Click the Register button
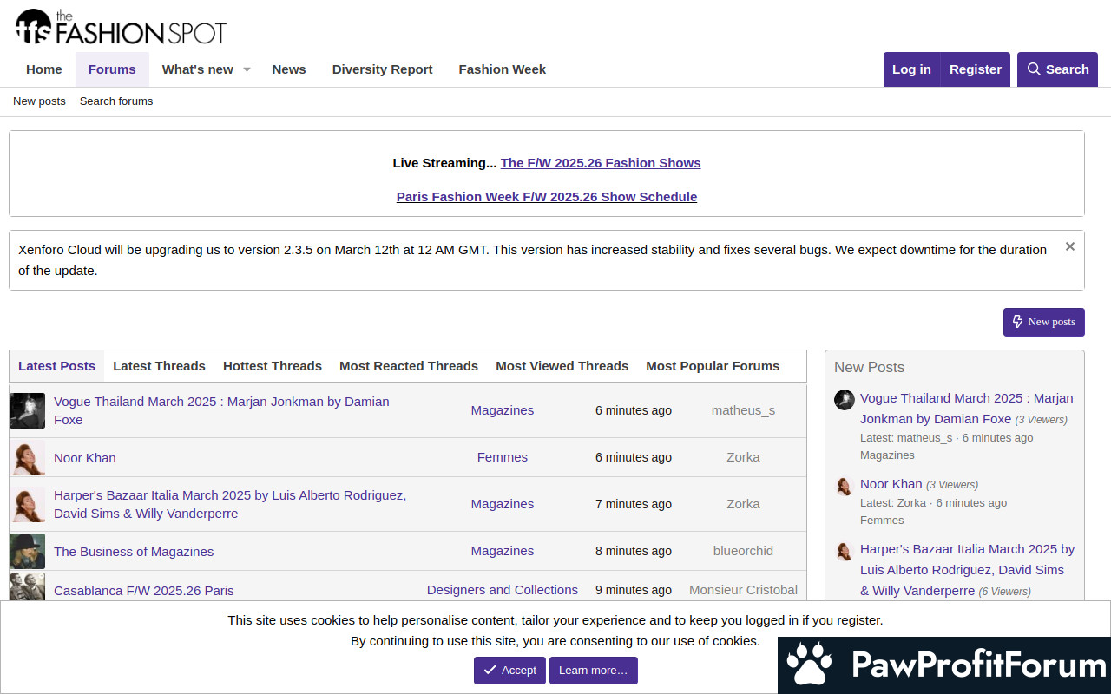The image size is (1111, 694). pos(976,69)
